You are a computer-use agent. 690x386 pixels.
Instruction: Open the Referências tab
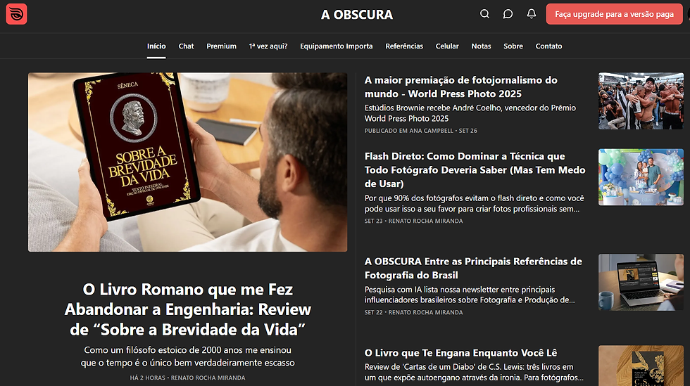[x=404, y=46]
